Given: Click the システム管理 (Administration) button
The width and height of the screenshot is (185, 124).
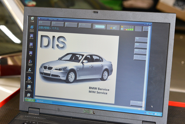Looking at the screenshot, I should tap(136, 103).
